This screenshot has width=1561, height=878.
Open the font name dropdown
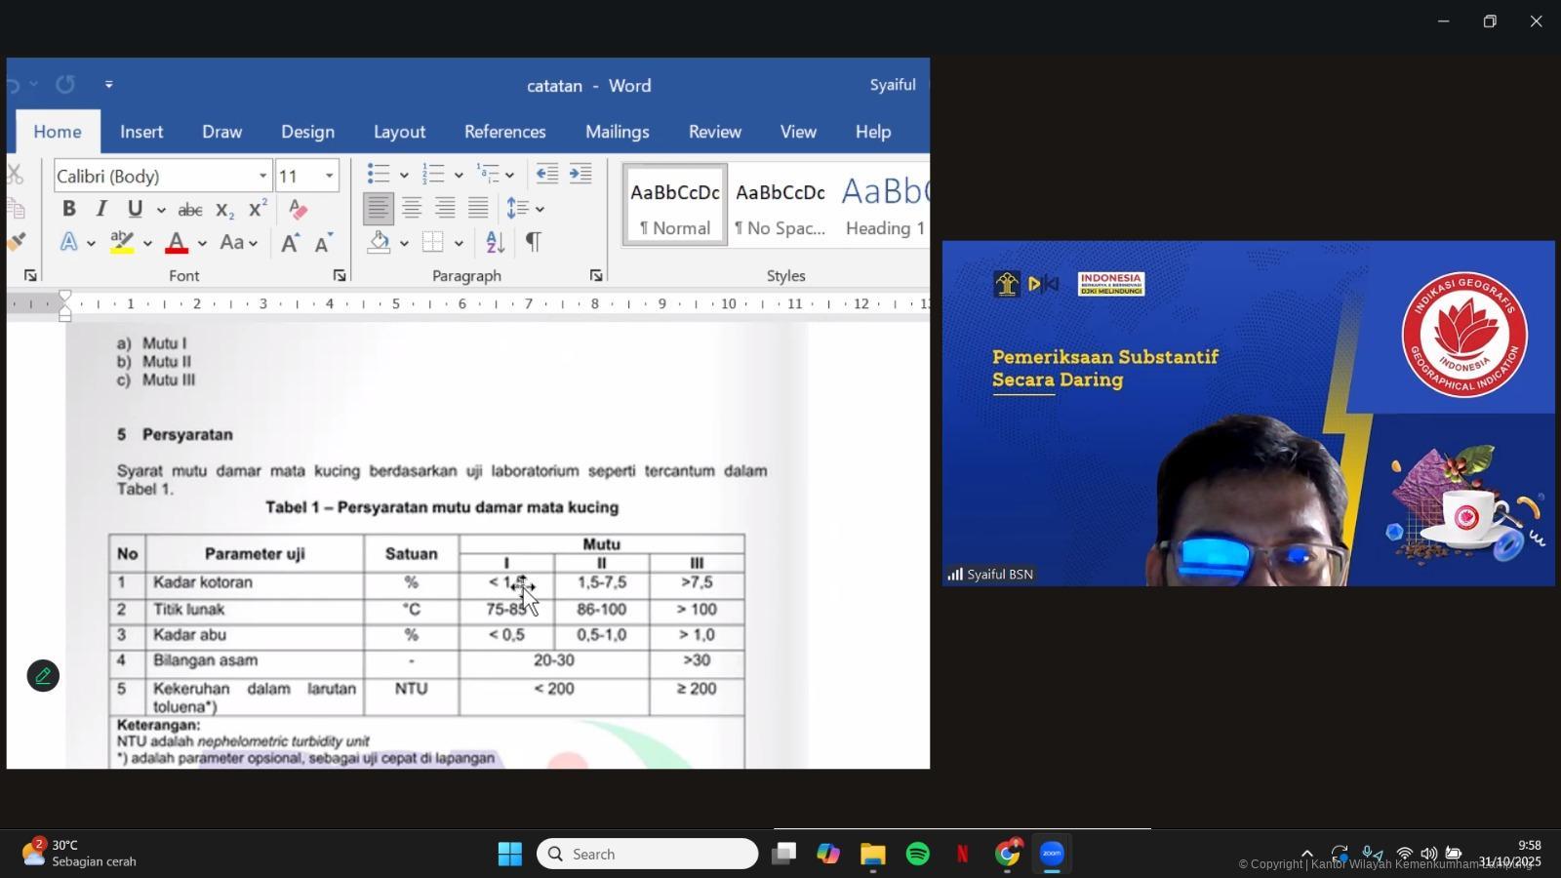[x=262, y=176]
